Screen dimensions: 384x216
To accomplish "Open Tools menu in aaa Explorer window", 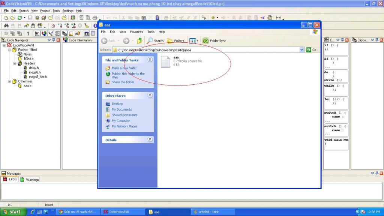I will point(151,32).
